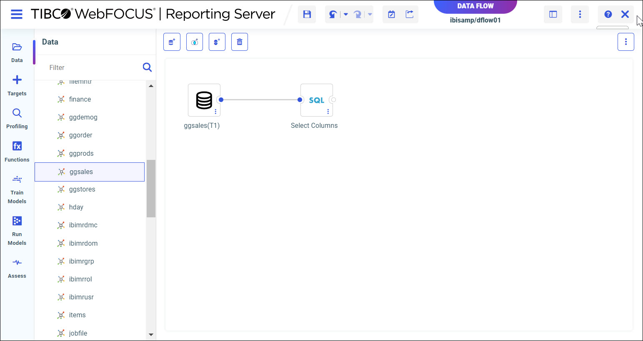643x341 pixels.
Task: Click the search magnifier in Data panel
Action: [147, 67]
